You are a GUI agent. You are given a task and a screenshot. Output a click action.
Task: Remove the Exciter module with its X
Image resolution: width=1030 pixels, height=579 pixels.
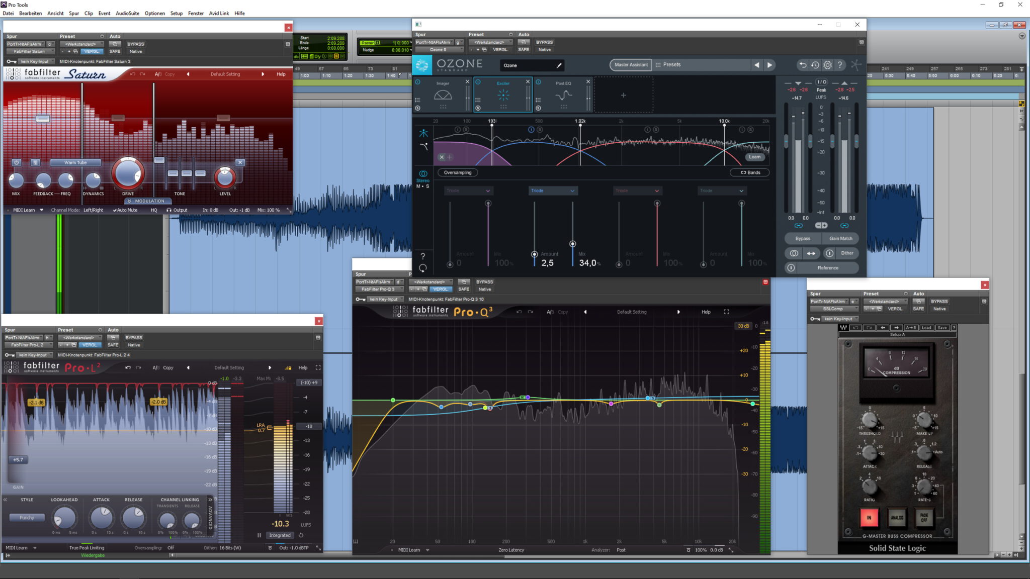[x=528, y=81]
